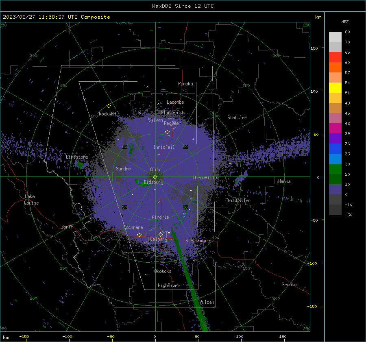The width and height of the screenshot is (366, 342).
Task: Click the Vulcan city label
Action: (x=207, y=302)
